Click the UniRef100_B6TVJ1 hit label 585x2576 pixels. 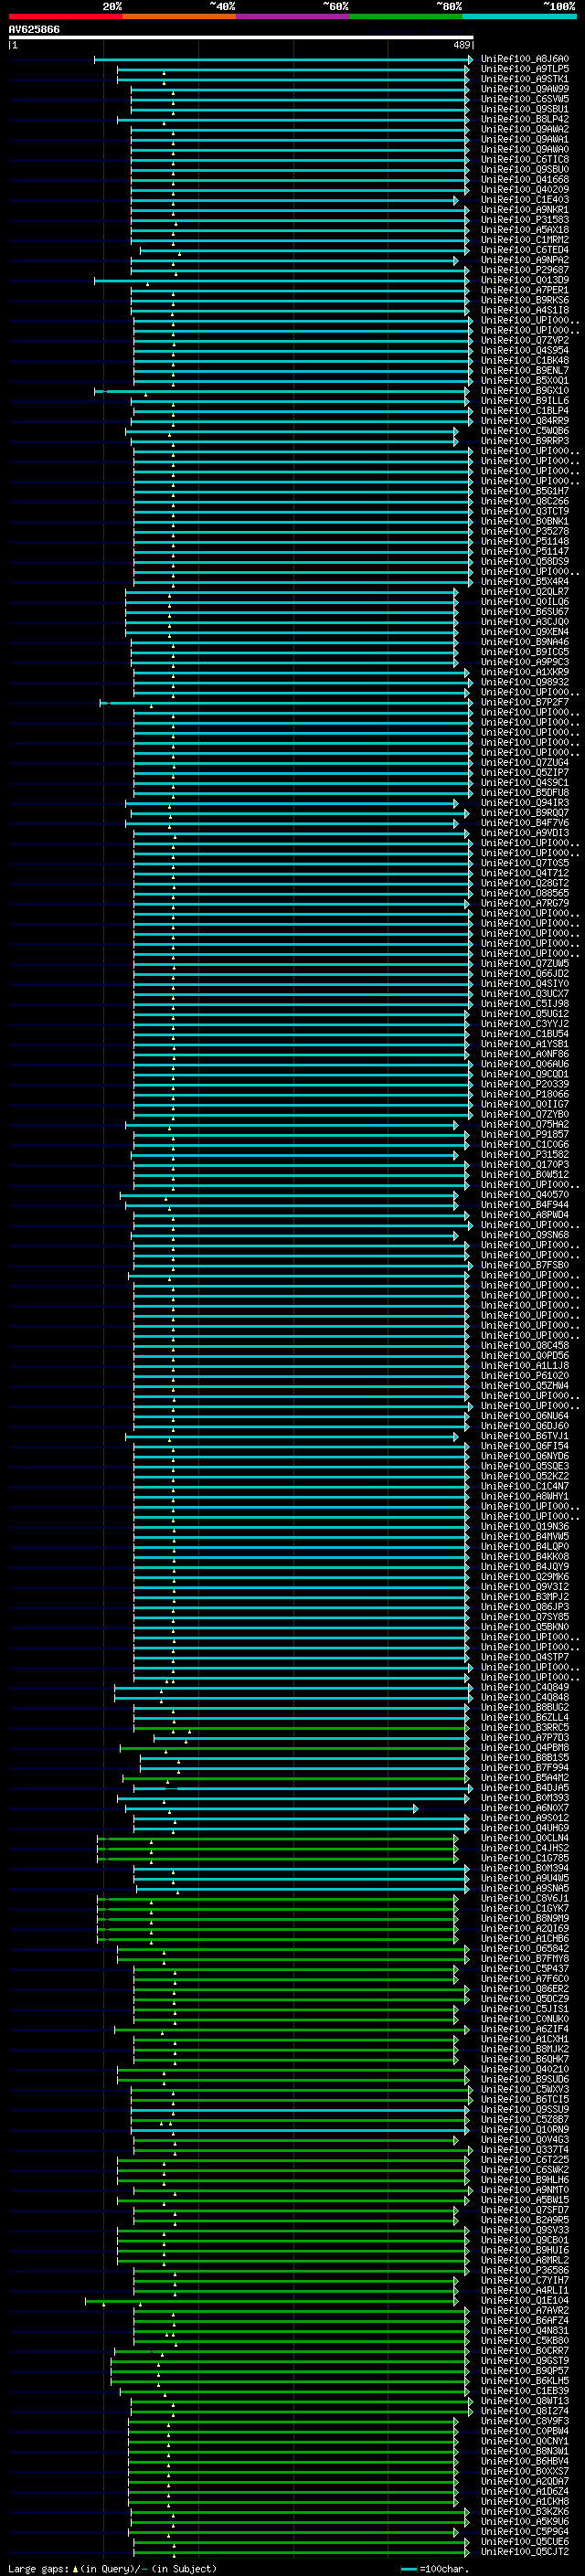[525, 1436]
